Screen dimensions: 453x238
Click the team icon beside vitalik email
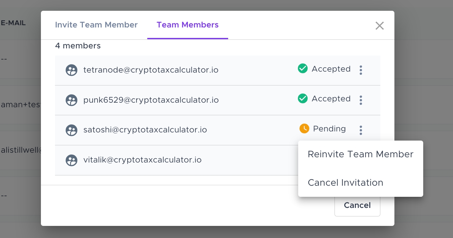click(x=72, y=160)
